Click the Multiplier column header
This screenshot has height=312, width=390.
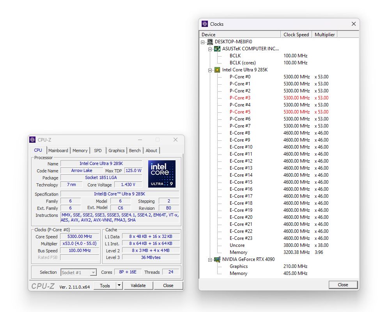(x=324, y=34)
